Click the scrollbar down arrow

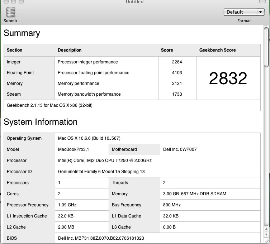(266, 234)
